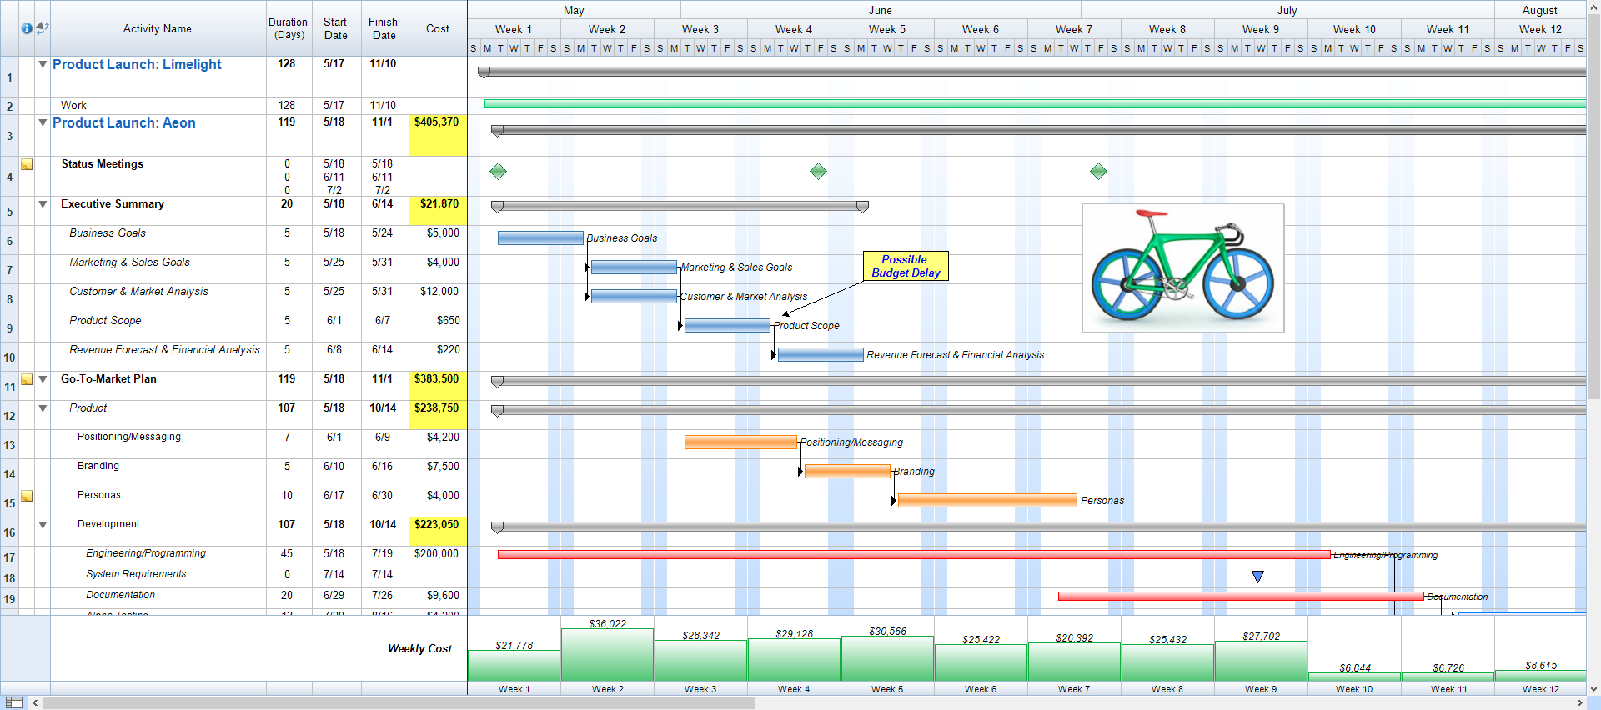Viewport: 1601px width, 710px height.
Task: Select the blue System Requirements milestone triangle
Action: click(x=1257, y=577)
